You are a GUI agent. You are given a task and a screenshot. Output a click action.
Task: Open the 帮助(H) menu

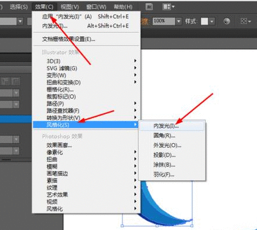(123, 7)
